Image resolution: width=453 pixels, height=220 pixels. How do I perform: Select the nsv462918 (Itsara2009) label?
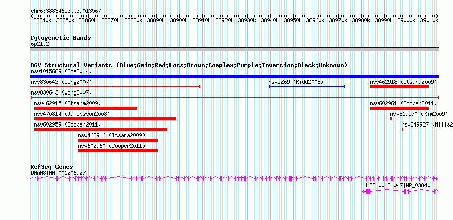pyautogui.click(x=403, y=82)
